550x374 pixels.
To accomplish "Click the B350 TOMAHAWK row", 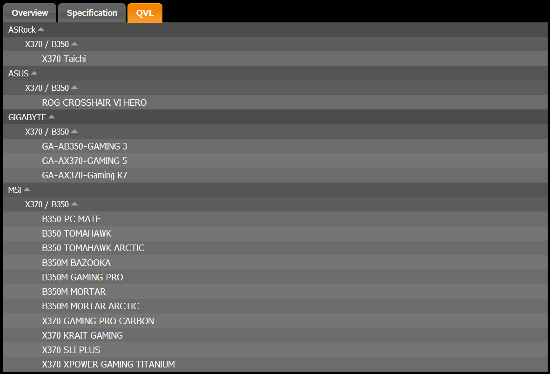I will tap(275, 233).
